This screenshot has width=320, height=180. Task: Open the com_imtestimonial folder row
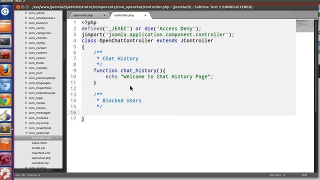point(38,93)
